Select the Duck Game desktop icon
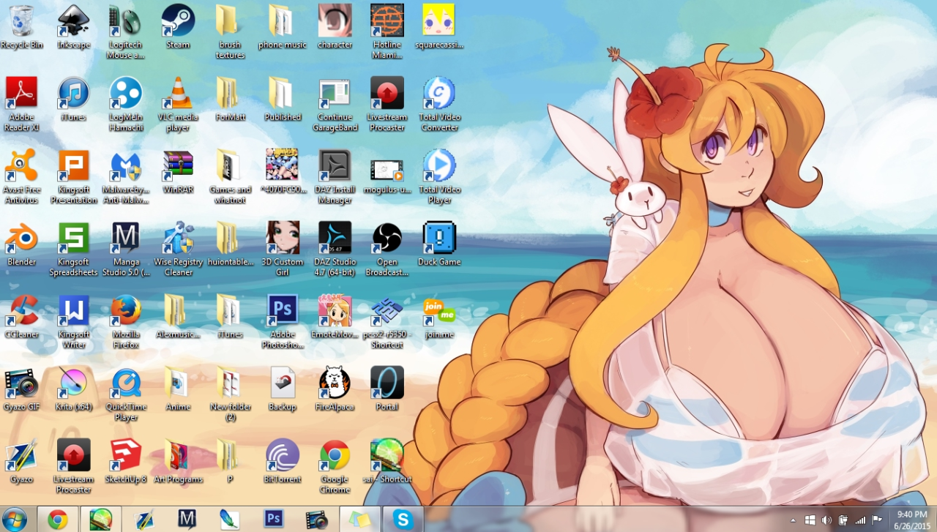Image resolution: width=937 pixels, height=532 pixels. (439, 244)
